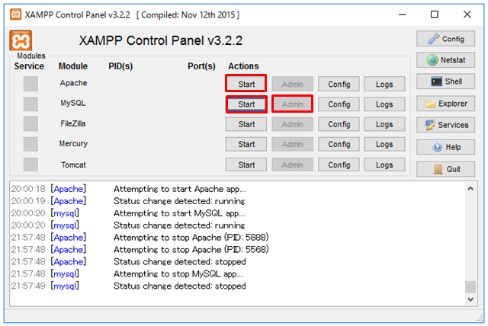The image size is (488, 326).
Task: Click the log scrollbar down arrow
Action: point(470,299)
